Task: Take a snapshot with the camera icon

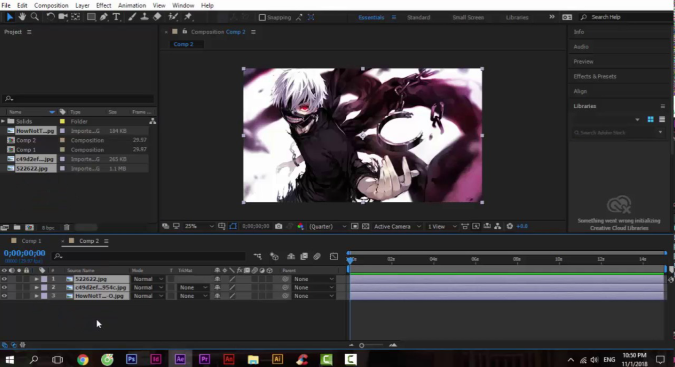Action: [x=278, y=226]
